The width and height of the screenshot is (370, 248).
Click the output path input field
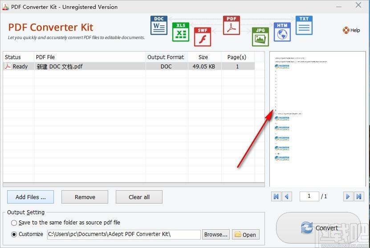click(124, 234)
